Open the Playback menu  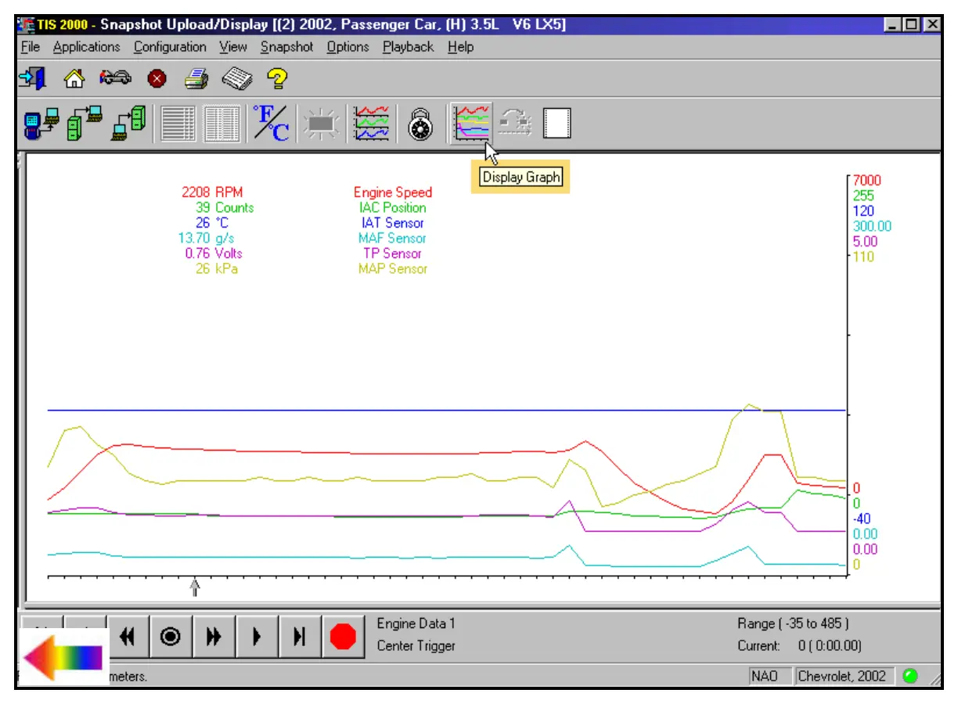coord(408,47)
